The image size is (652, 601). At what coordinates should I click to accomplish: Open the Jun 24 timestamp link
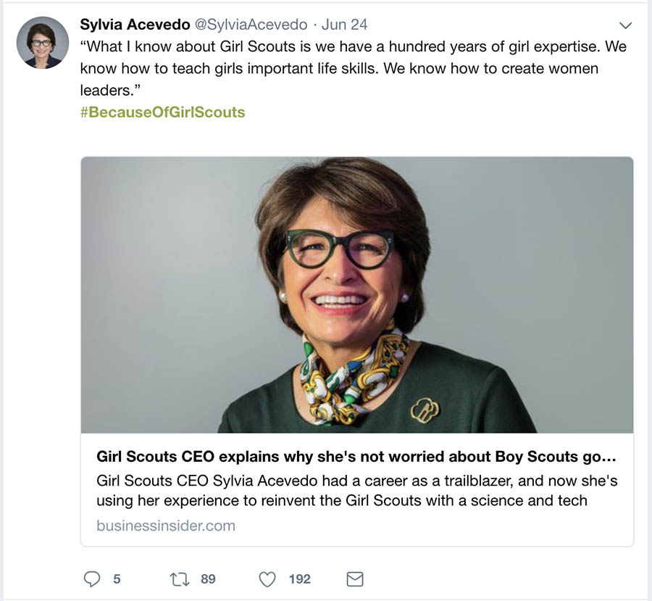344,25
